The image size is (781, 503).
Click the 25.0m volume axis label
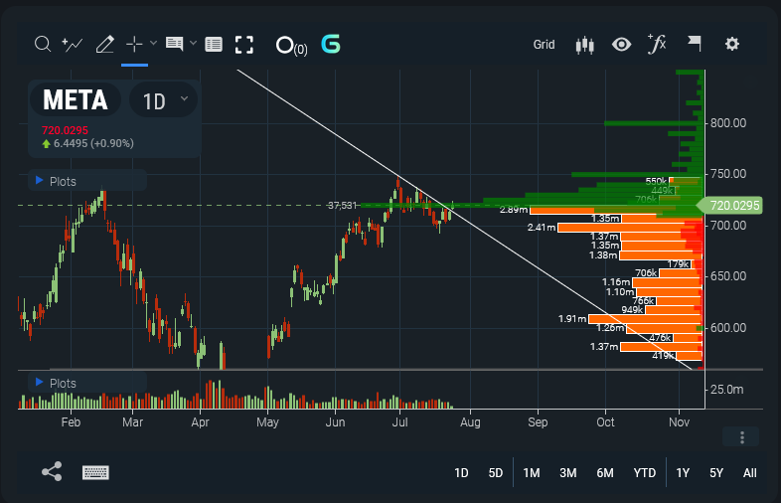pyautogui.click(x=726, y=390)
